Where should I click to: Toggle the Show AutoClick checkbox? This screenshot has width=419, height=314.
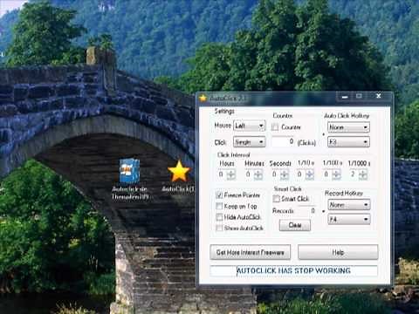(219, 228)
